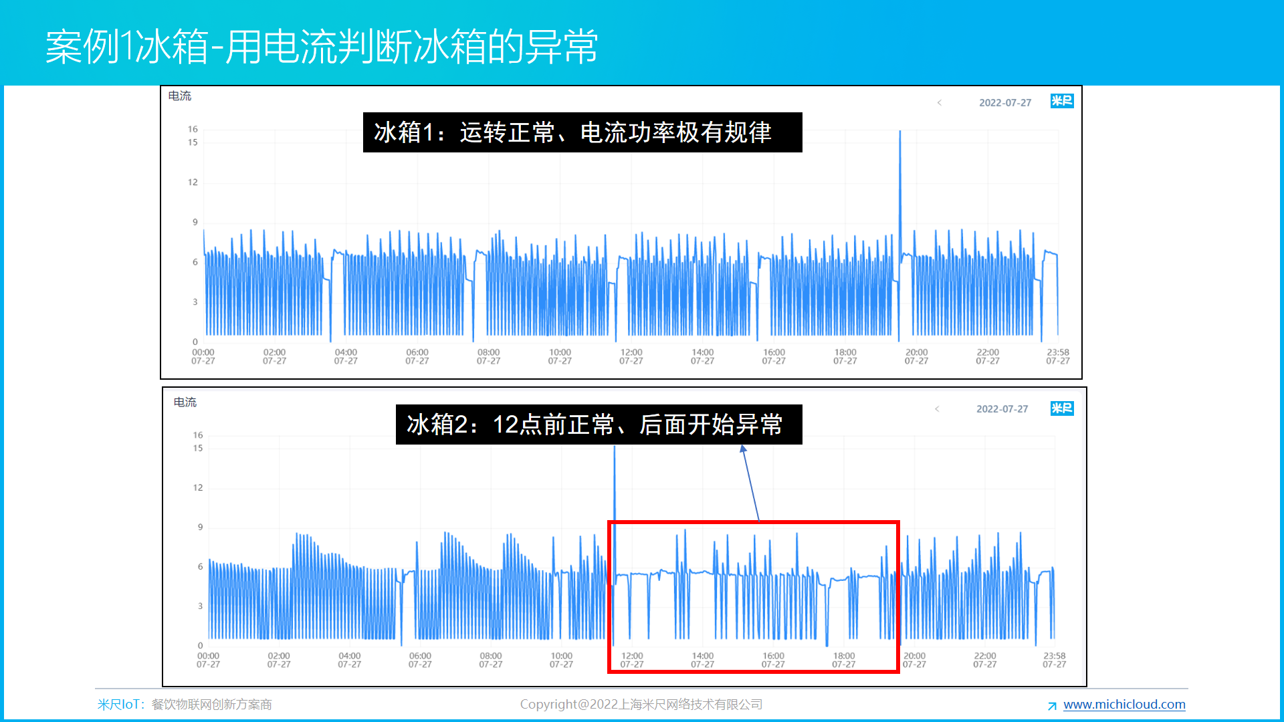Select the 2022-07-27 date in top chart
Image resolution: width=1284 pixels, height=722 pixels.
pyautogui.click(x=1005, y=102)
